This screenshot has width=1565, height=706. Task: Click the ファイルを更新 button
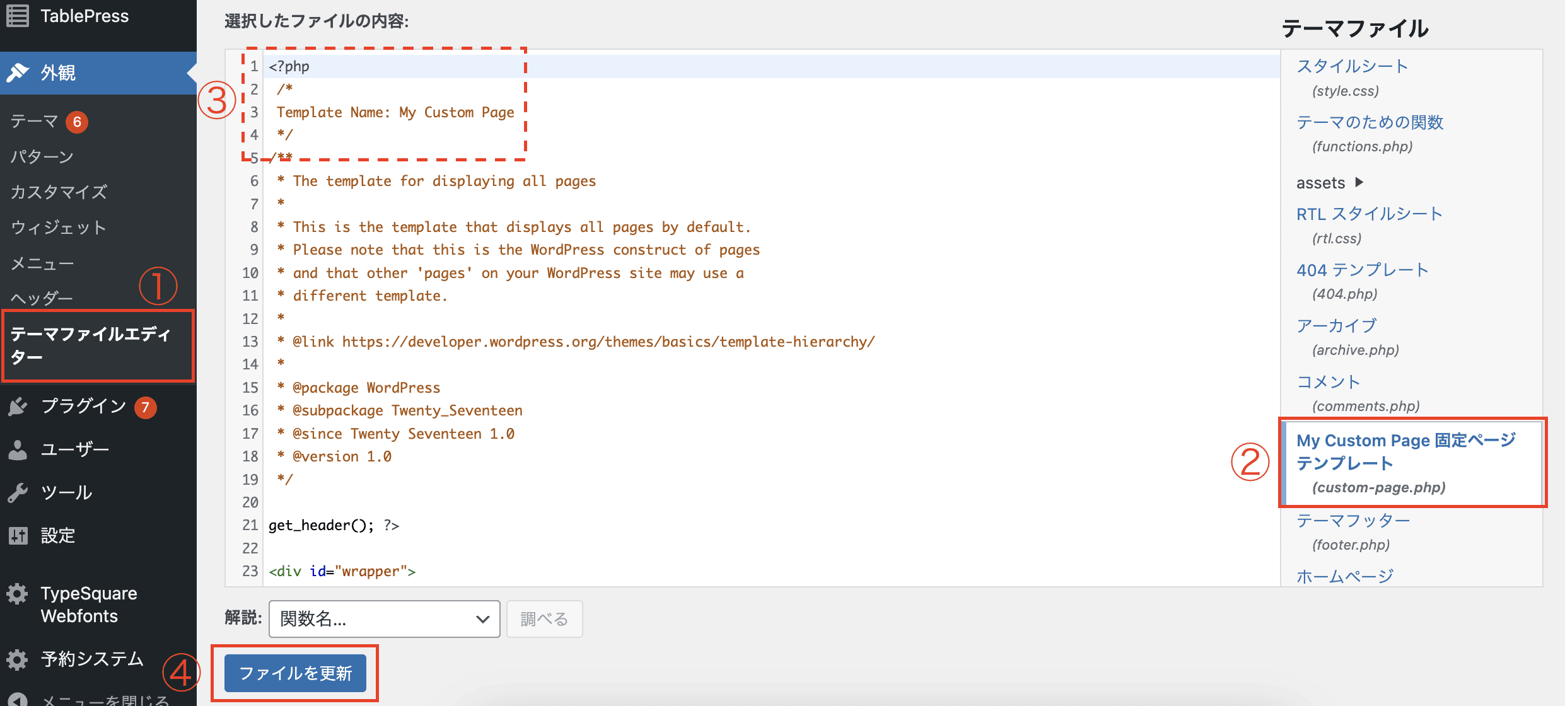coord(295,673)
